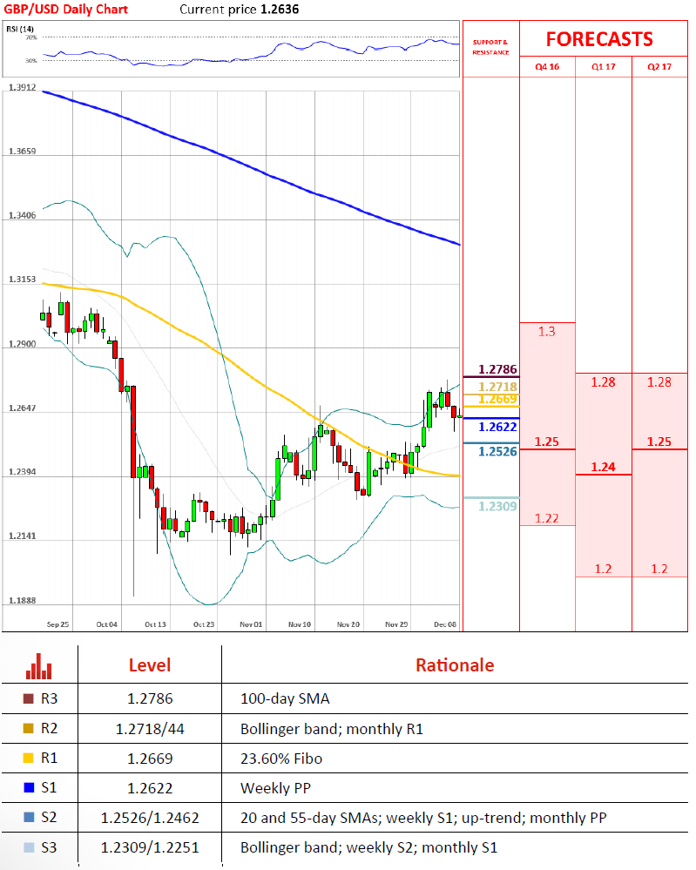Click the Sep 25 date axis label

pos(57,624)
